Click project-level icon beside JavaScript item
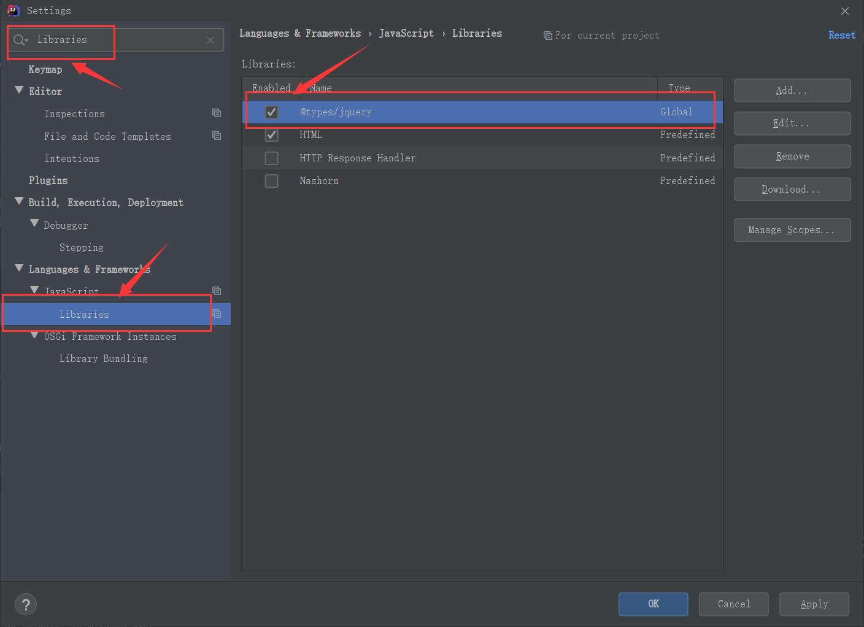The width and height of the screenshot is (864, 627). [217, 291]
